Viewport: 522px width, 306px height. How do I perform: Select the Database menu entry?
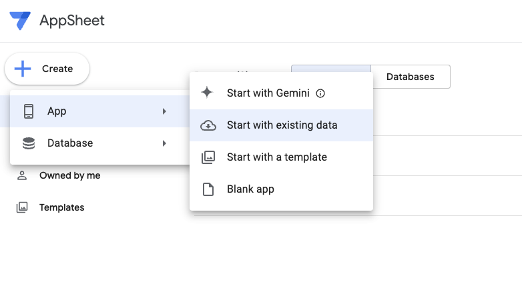[x=100, y=143]
